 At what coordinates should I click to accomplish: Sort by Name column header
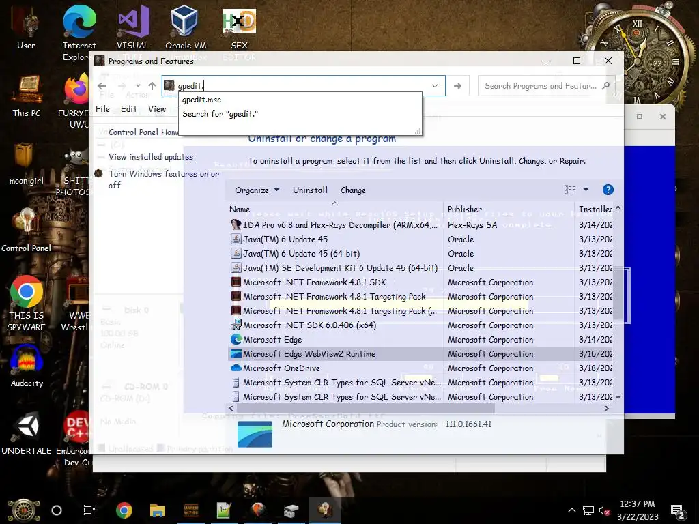point(335,209)
